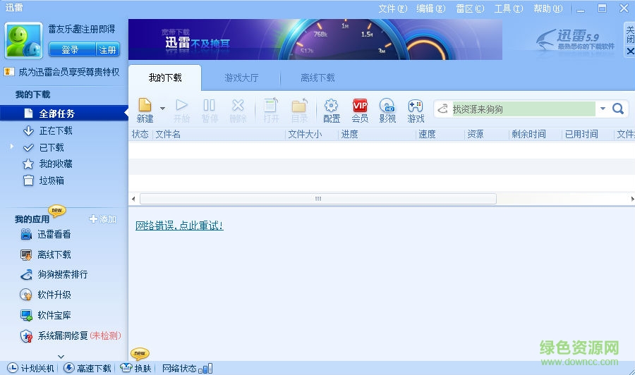Open 系统漏洞修复 shield icon

[26, 336]
